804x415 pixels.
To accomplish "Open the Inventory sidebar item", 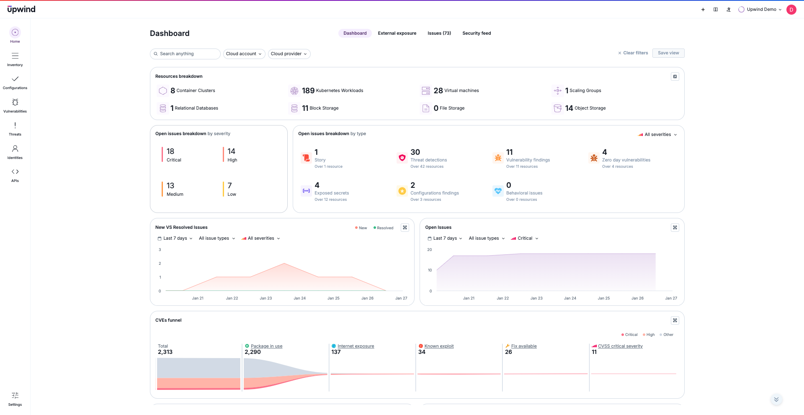I will coord(15,59).
